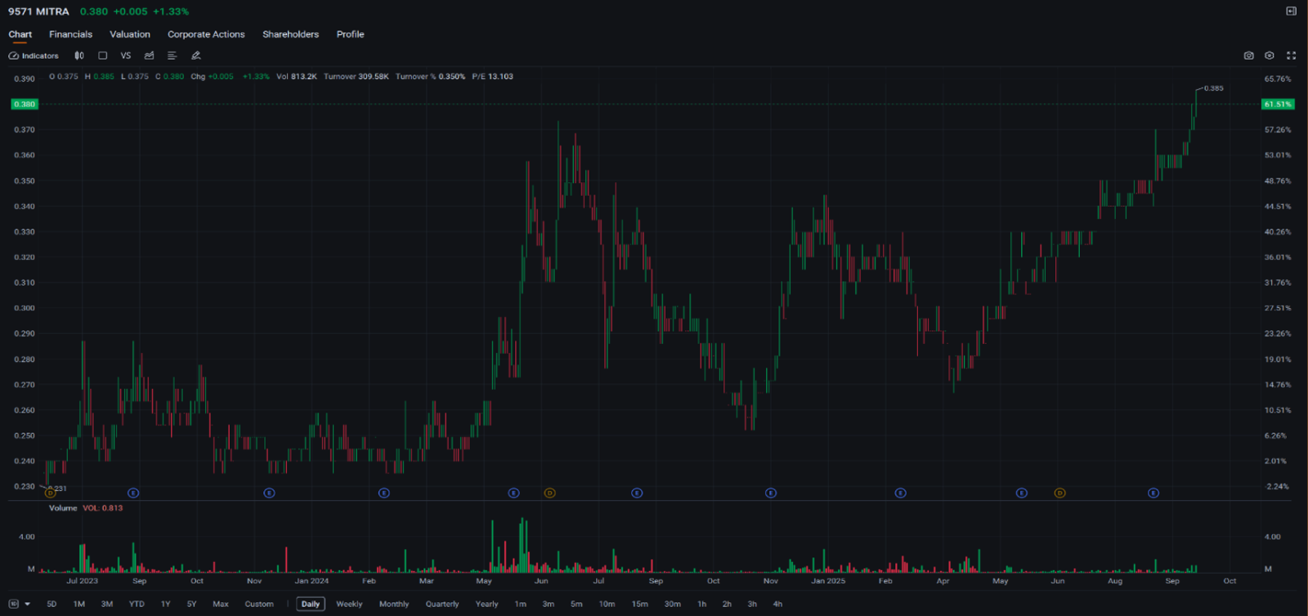Click the E event marker under Nov 2024
Image resolution: width=1308 pixels, height=616 pixels.
point(770,493)
